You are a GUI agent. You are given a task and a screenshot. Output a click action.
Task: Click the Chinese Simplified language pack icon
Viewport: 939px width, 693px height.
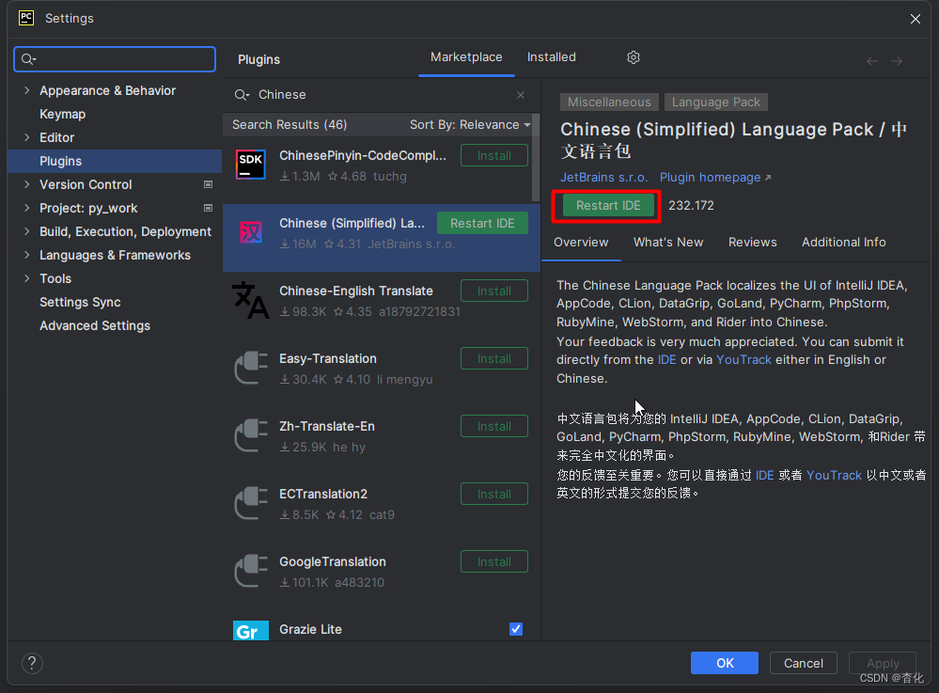click(x=250, y=232)
